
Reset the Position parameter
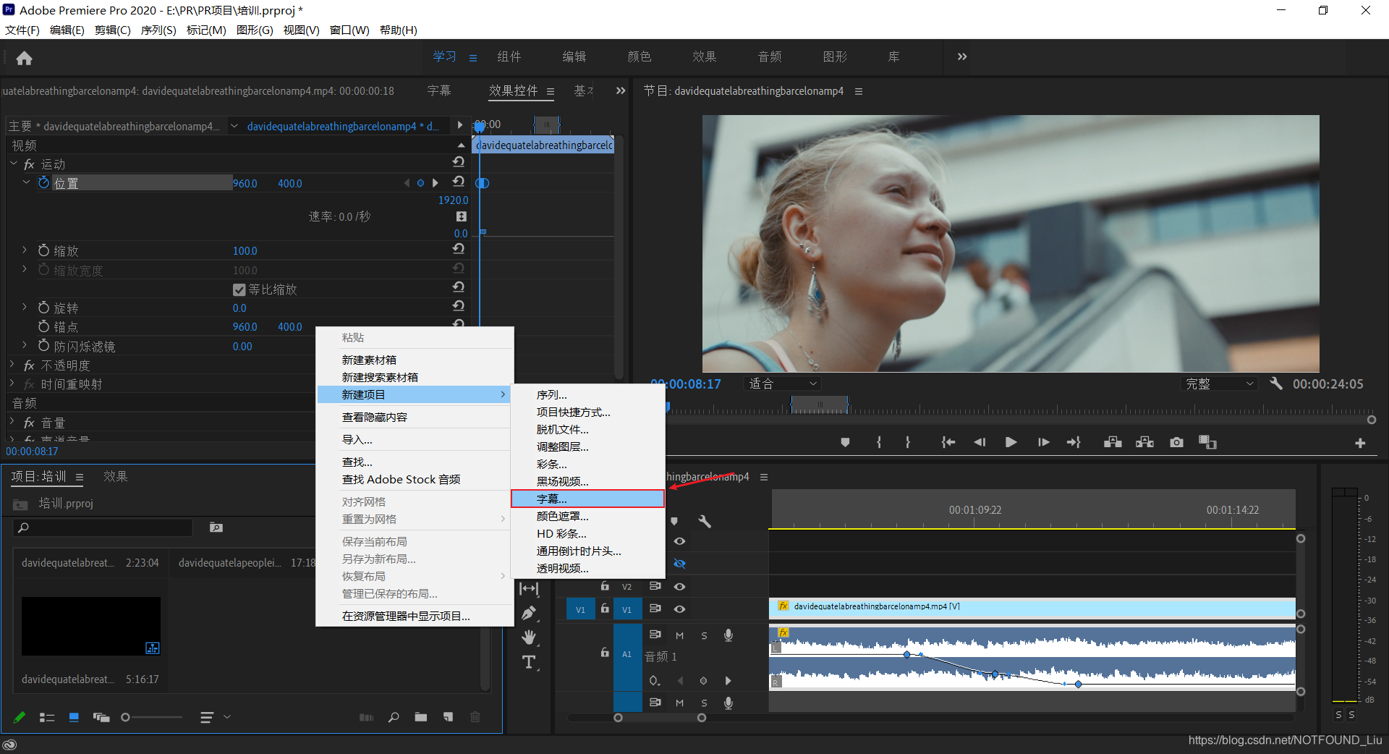point(459,182)
